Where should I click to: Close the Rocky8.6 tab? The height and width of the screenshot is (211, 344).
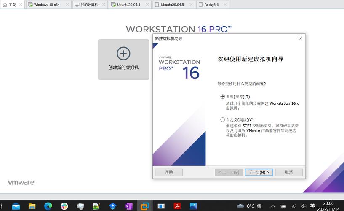coord(225,5)
